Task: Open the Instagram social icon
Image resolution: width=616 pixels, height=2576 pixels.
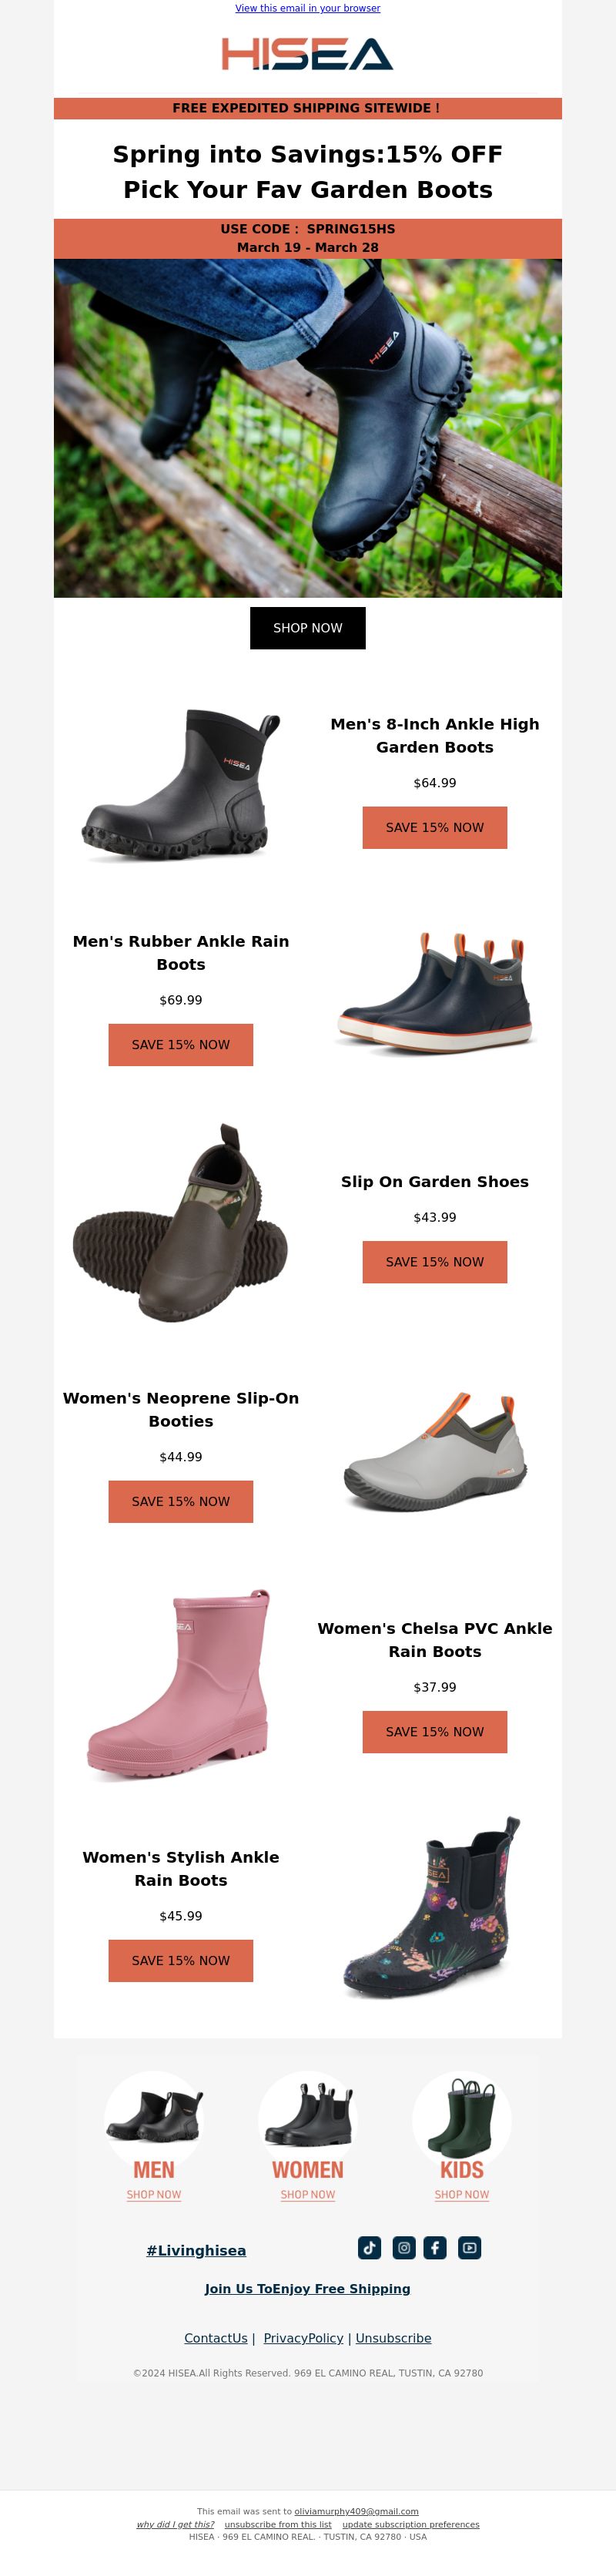Action: [404, 2247]
